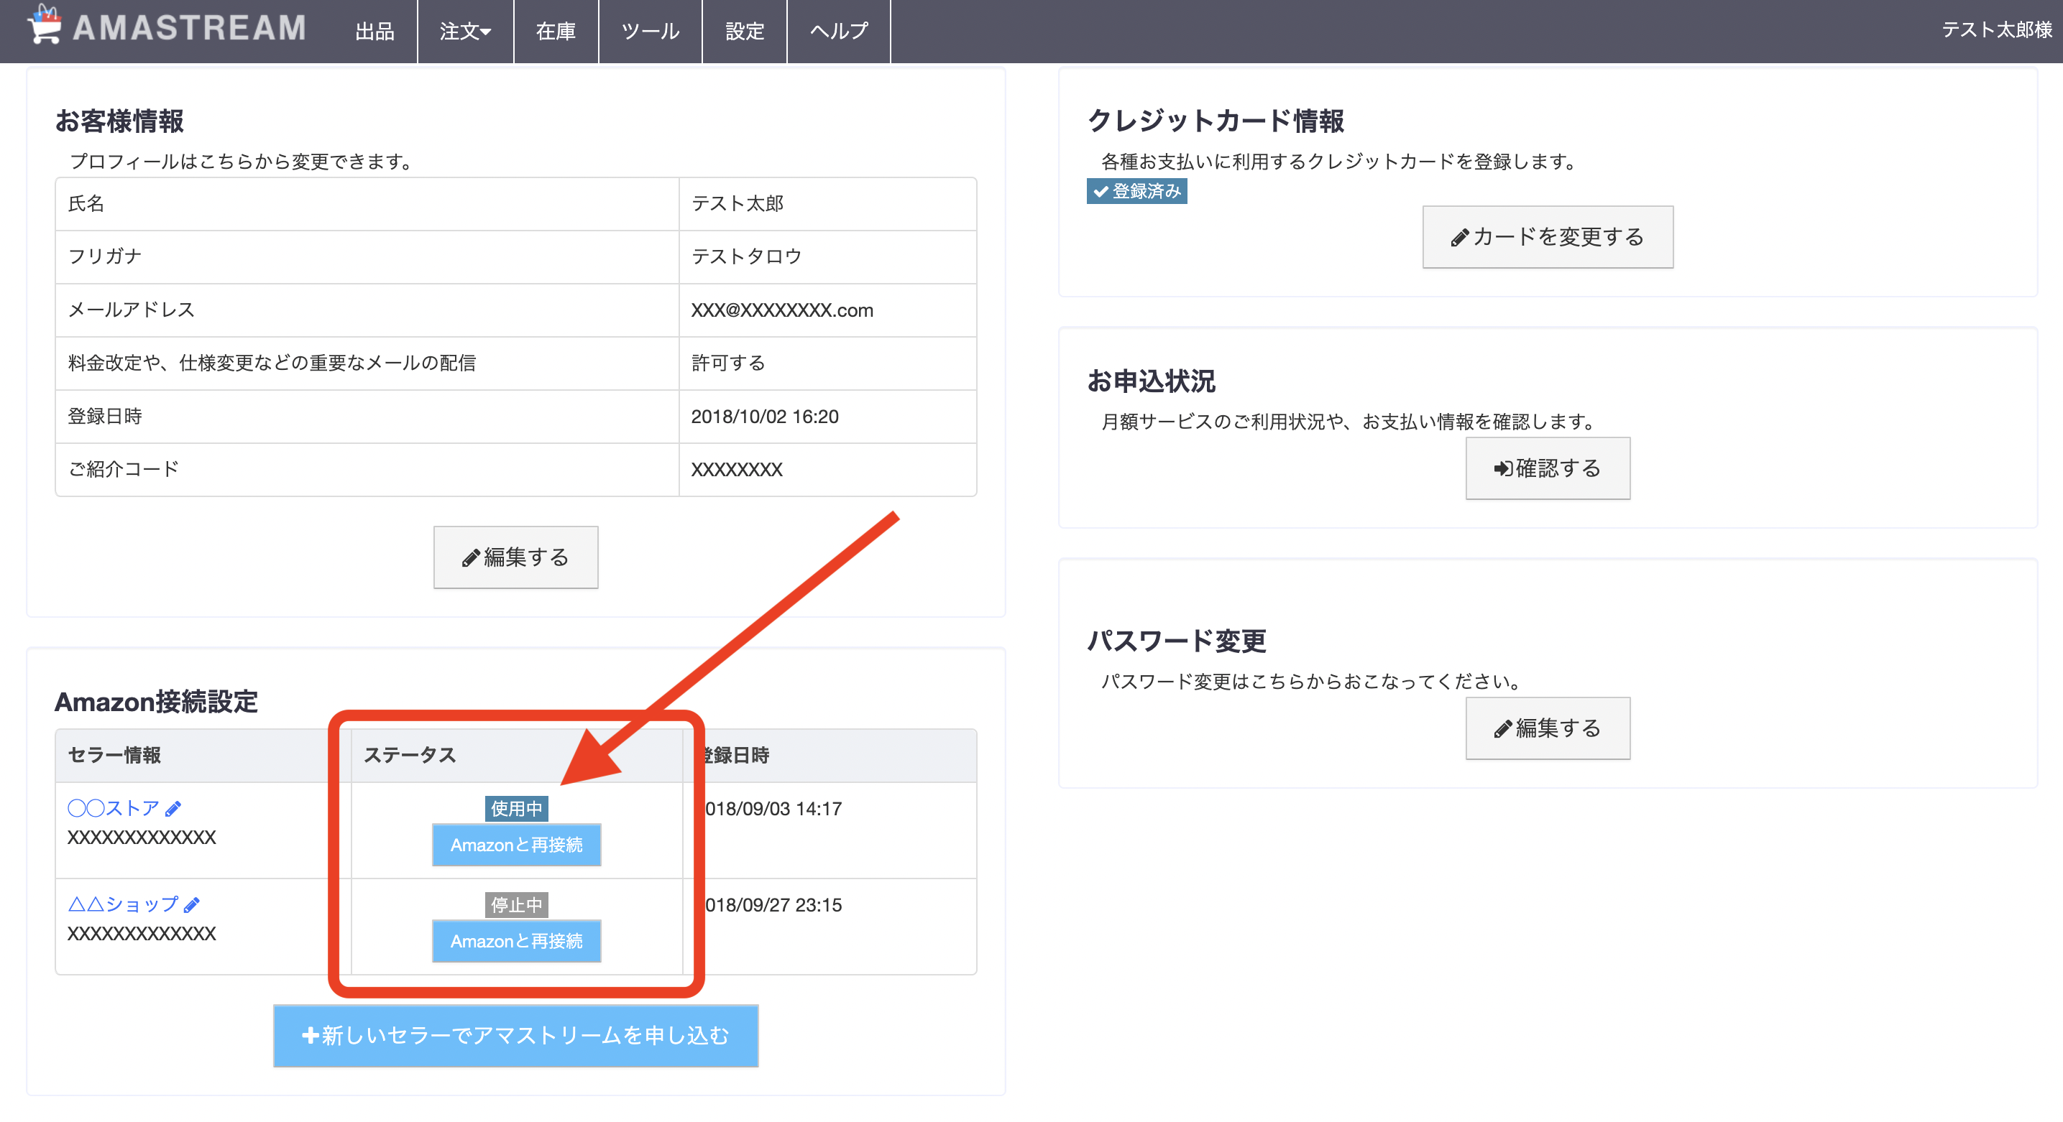Click the 許可する mail delivery value
The height and width of the screenshot is (1122, 2063).
[x=728, y=363]
